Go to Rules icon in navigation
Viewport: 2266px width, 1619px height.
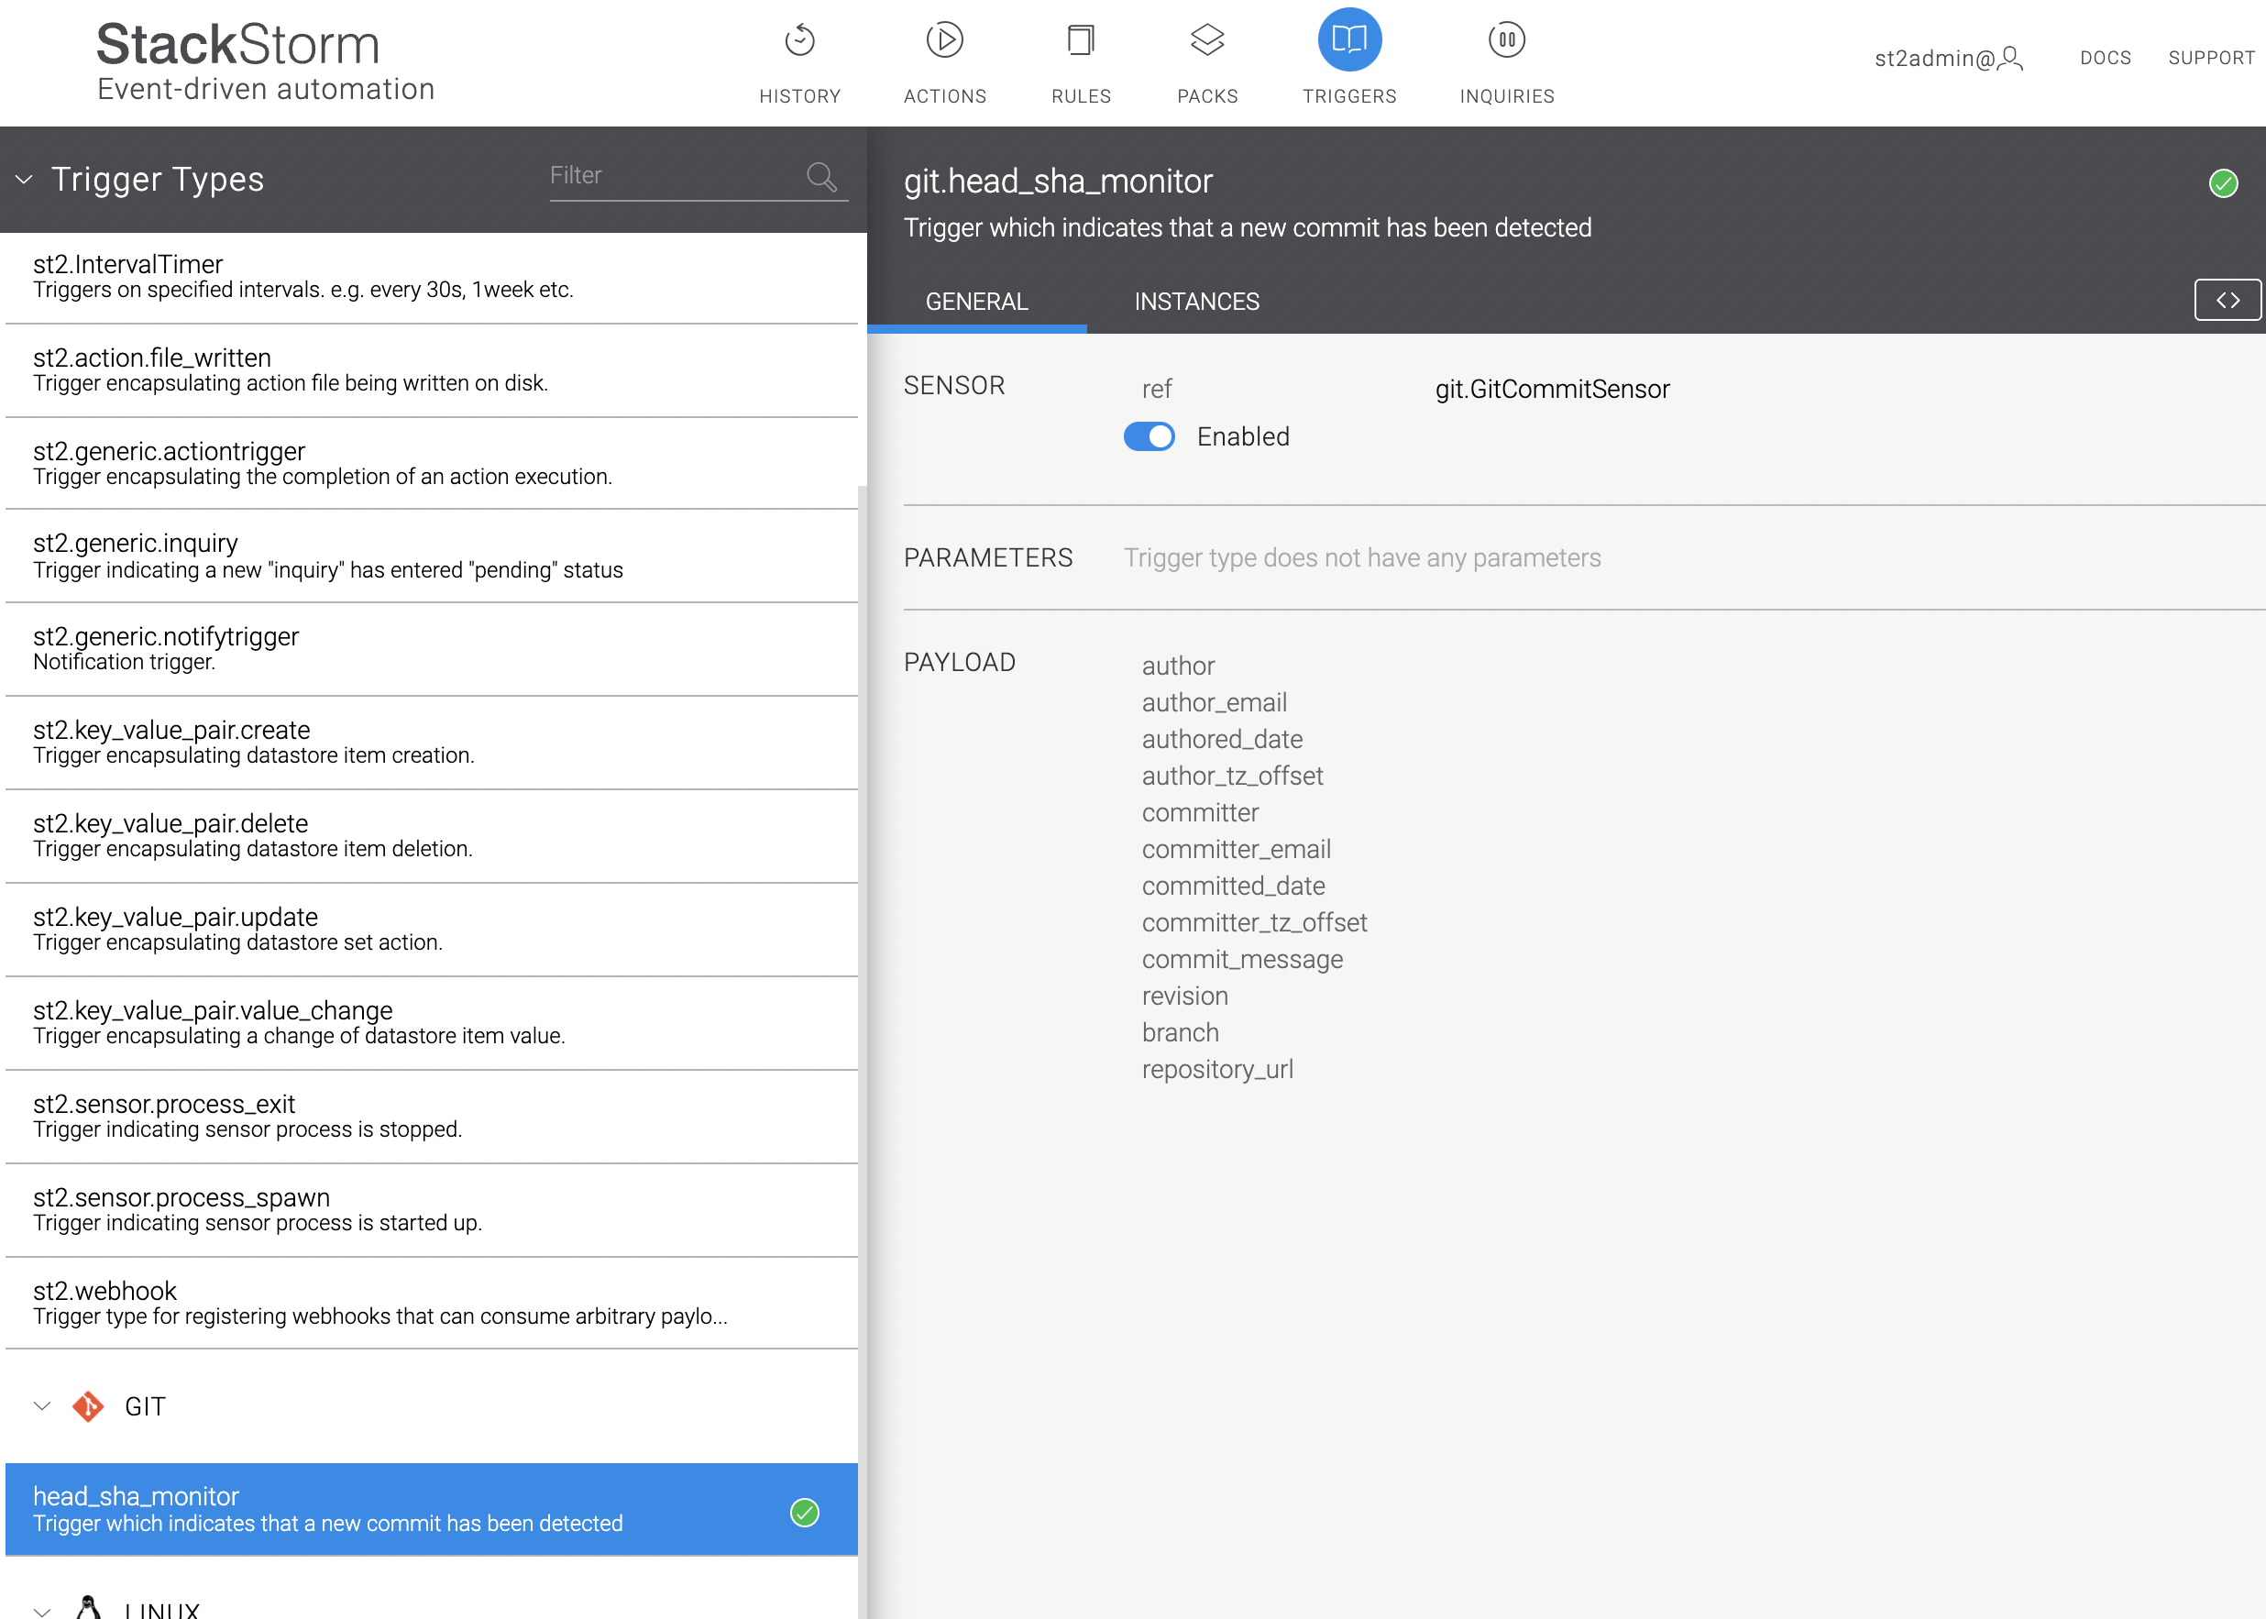coord(1081,41)
